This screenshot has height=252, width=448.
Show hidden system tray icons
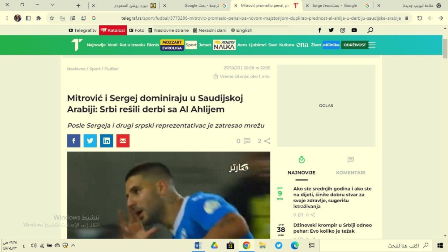pyautogui.click(x=73, y=245)
